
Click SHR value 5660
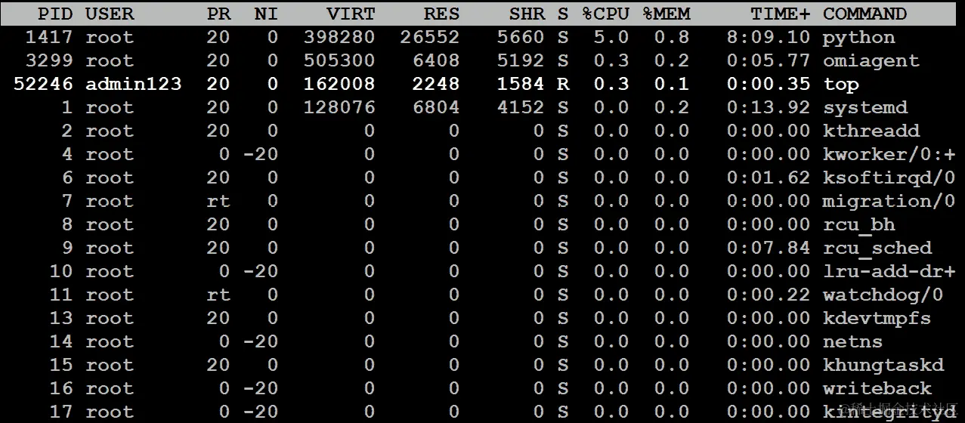[521, 38]
